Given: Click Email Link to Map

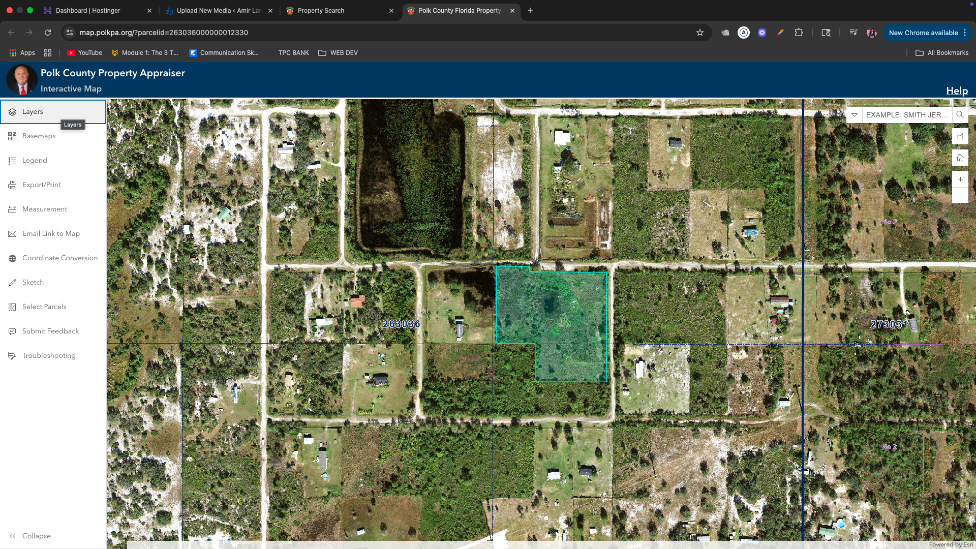Looking at the screenshot, I should click(x=51, y=234).
